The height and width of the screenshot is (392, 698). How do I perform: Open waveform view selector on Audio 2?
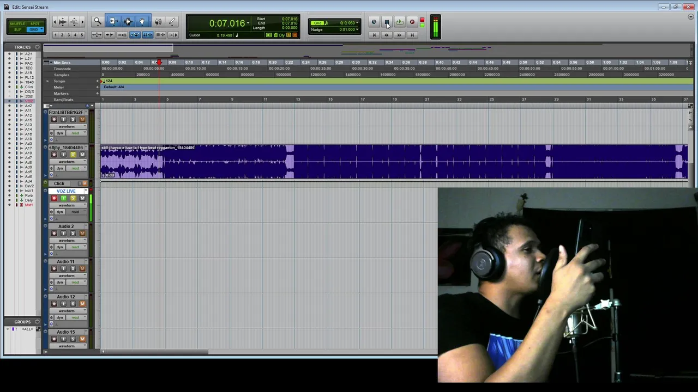coord(67,240)
